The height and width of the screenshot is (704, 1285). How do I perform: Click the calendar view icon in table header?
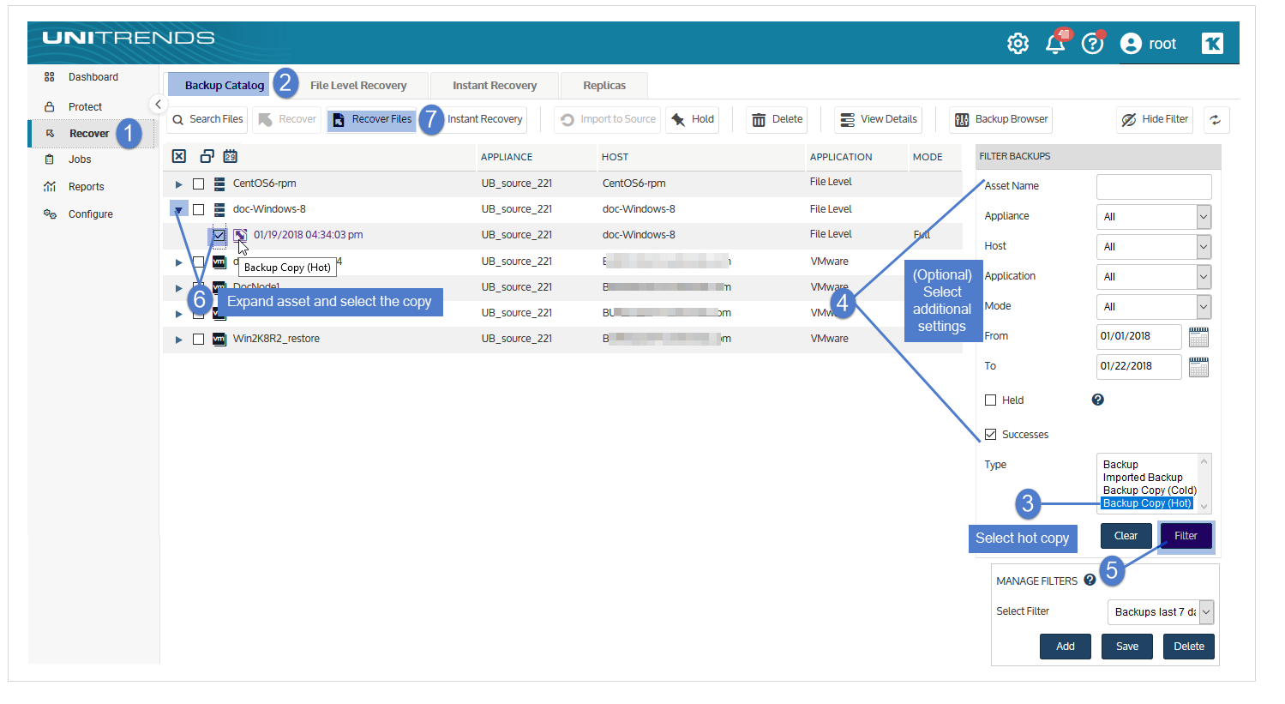pyautogui.click(x=231, y=156)
